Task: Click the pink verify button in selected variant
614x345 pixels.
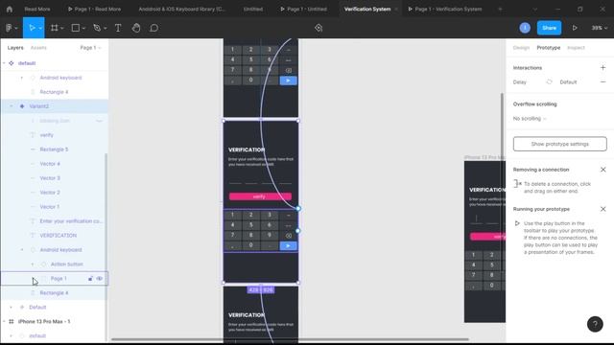Action: pos(260,196)
